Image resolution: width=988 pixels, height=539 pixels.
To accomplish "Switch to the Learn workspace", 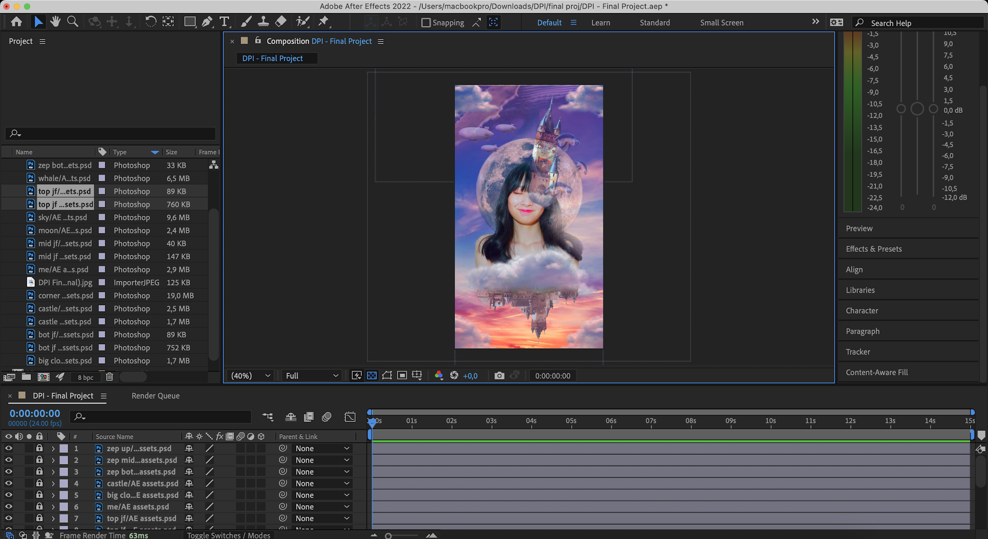I will (x=601, y=23).
